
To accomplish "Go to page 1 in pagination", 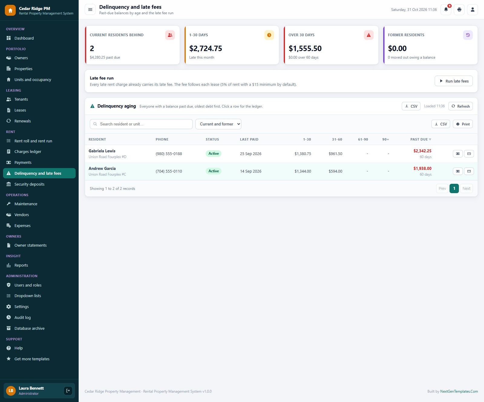I will (454, 189).
